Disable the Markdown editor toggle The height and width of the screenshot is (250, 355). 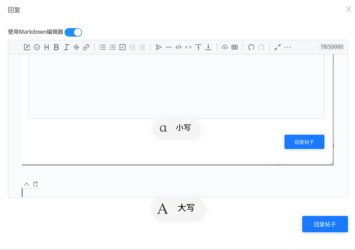tap(73, 32)
